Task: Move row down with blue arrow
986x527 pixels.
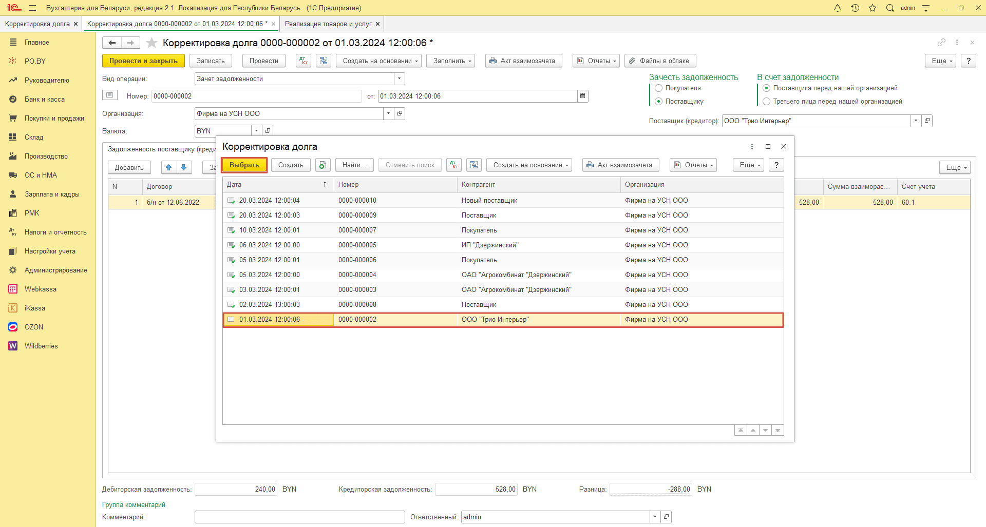Action: 184,167
